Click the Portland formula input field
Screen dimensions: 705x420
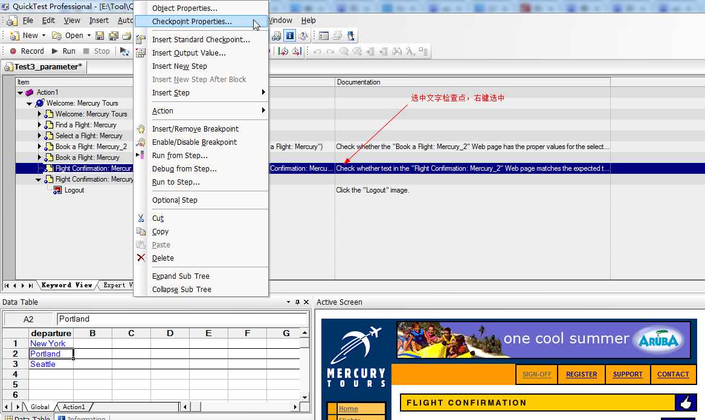(182, 319)
